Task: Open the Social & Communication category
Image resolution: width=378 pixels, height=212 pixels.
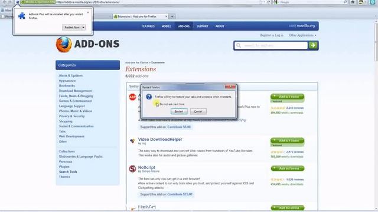Action: [76, 126]
